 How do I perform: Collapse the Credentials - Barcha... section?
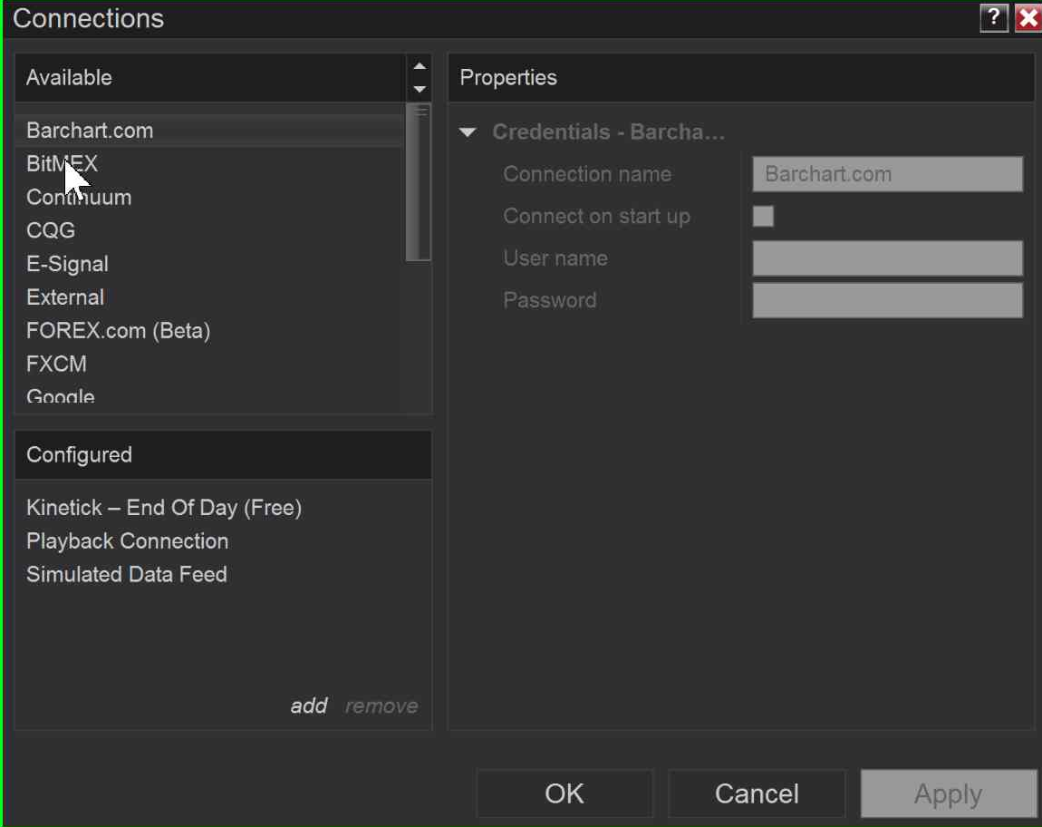point(468,131)
